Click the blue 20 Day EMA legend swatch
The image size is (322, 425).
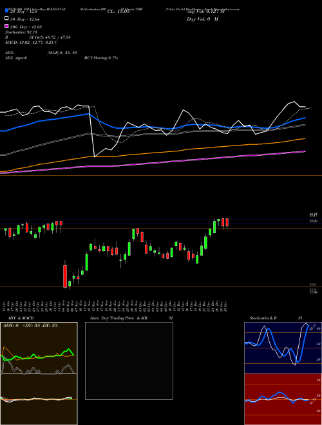[7, 11]
